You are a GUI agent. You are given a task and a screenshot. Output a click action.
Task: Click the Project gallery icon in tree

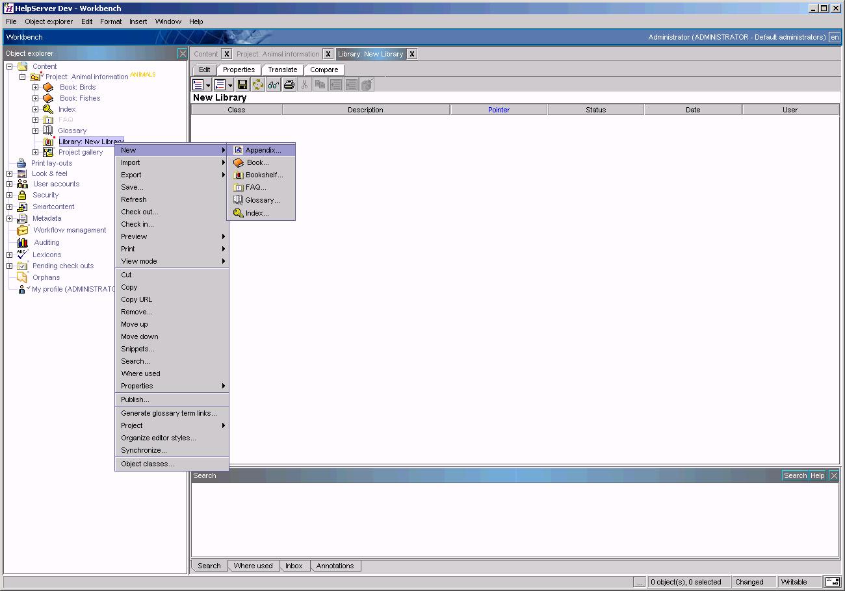click(48, 152)
